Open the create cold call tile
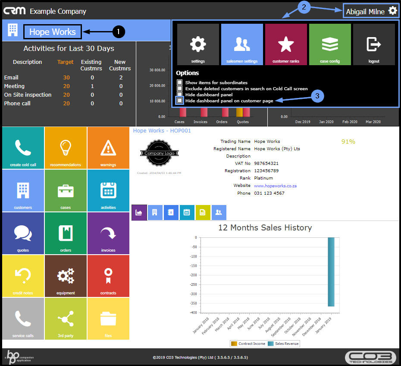Viewport: 401px width, 366px height. click(x=23, y=148)
